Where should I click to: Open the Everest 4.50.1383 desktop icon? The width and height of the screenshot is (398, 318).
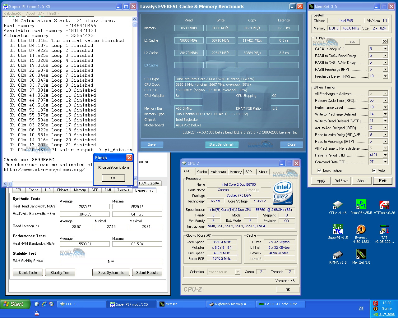click(361, 230)
